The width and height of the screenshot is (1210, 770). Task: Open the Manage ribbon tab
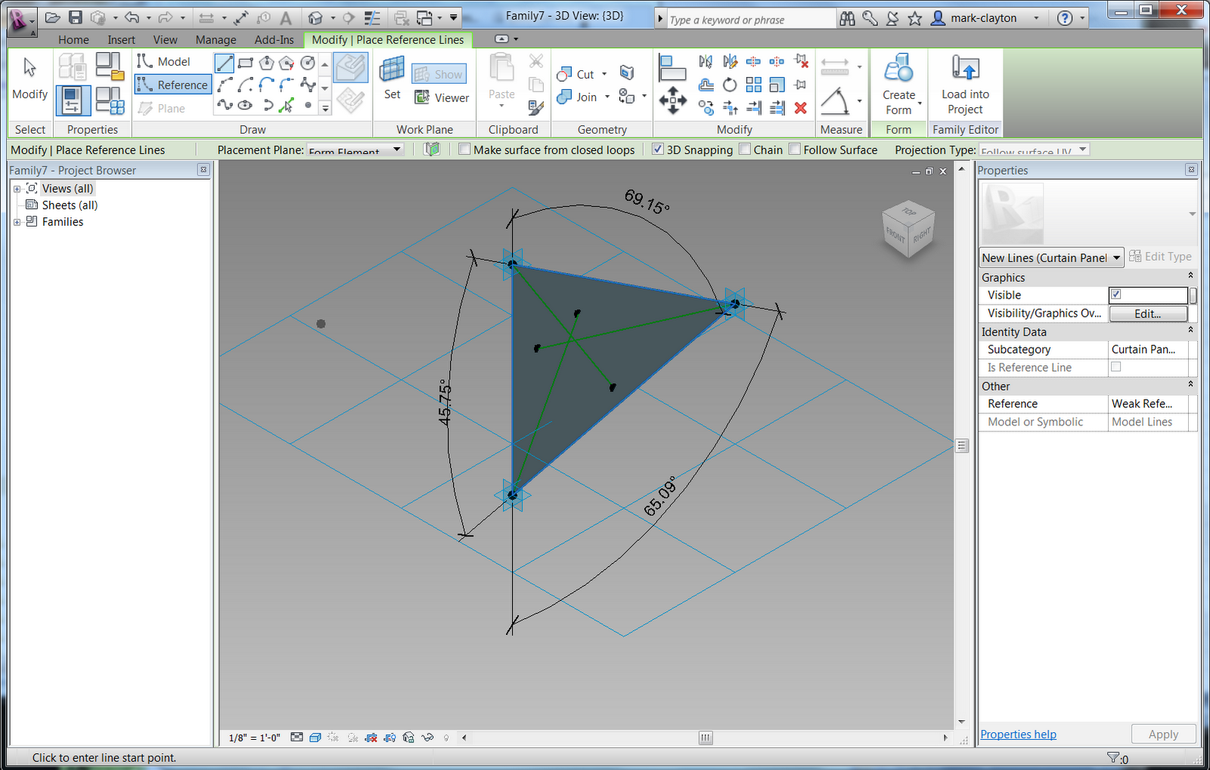click(x=216, y=39)
